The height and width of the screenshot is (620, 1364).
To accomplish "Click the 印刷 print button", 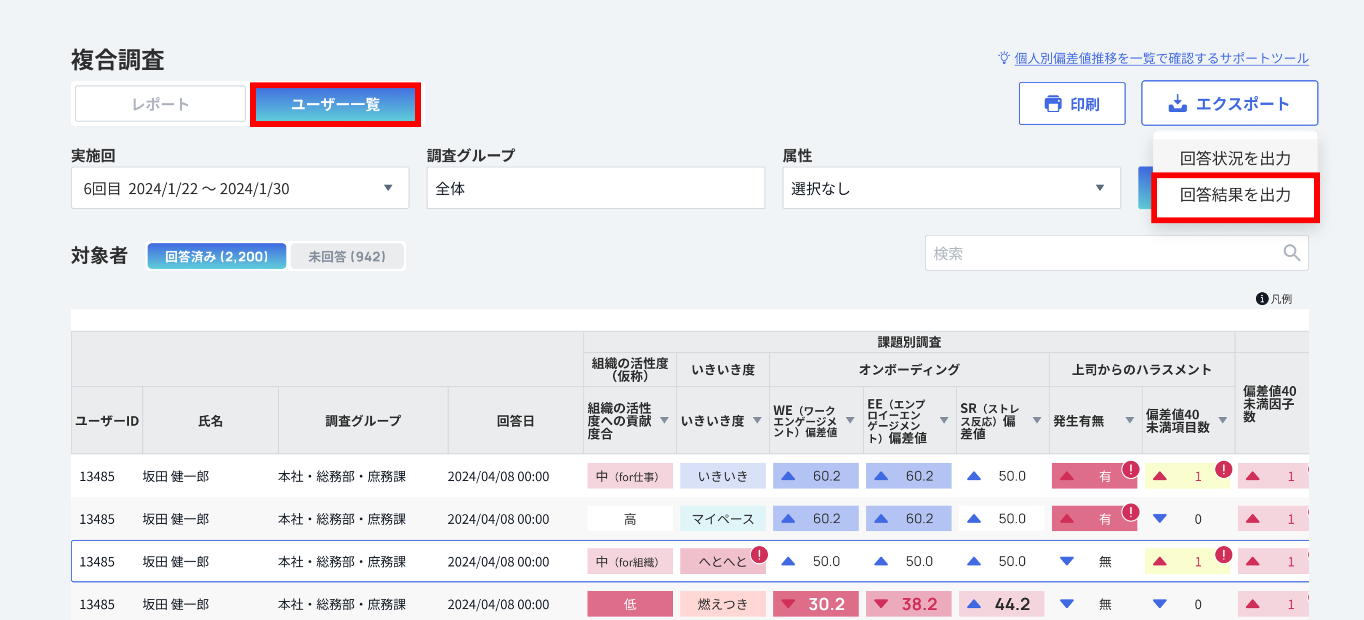I will (x=1072, y=104).
